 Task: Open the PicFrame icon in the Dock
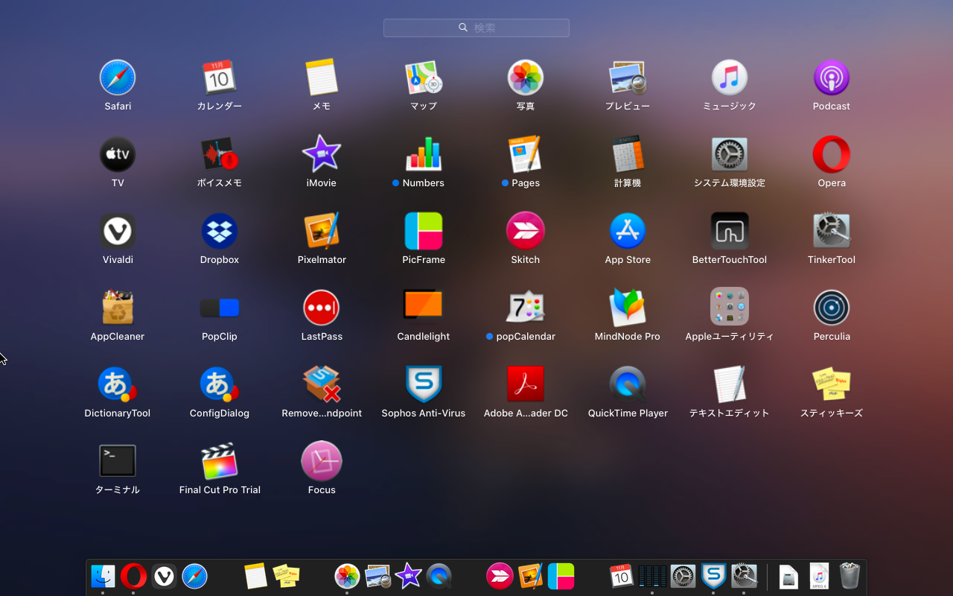(x=561, y=576)
